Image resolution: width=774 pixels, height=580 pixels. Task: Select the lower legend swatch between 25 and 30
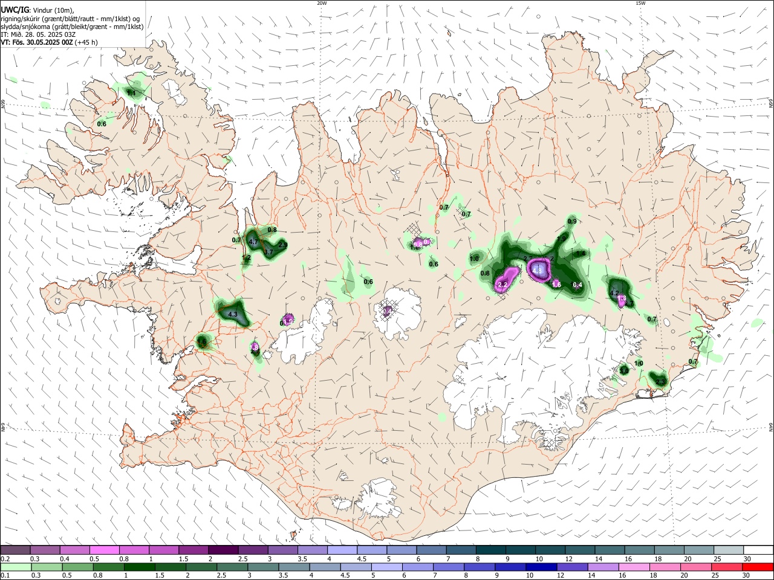click(x=726, y=567)
